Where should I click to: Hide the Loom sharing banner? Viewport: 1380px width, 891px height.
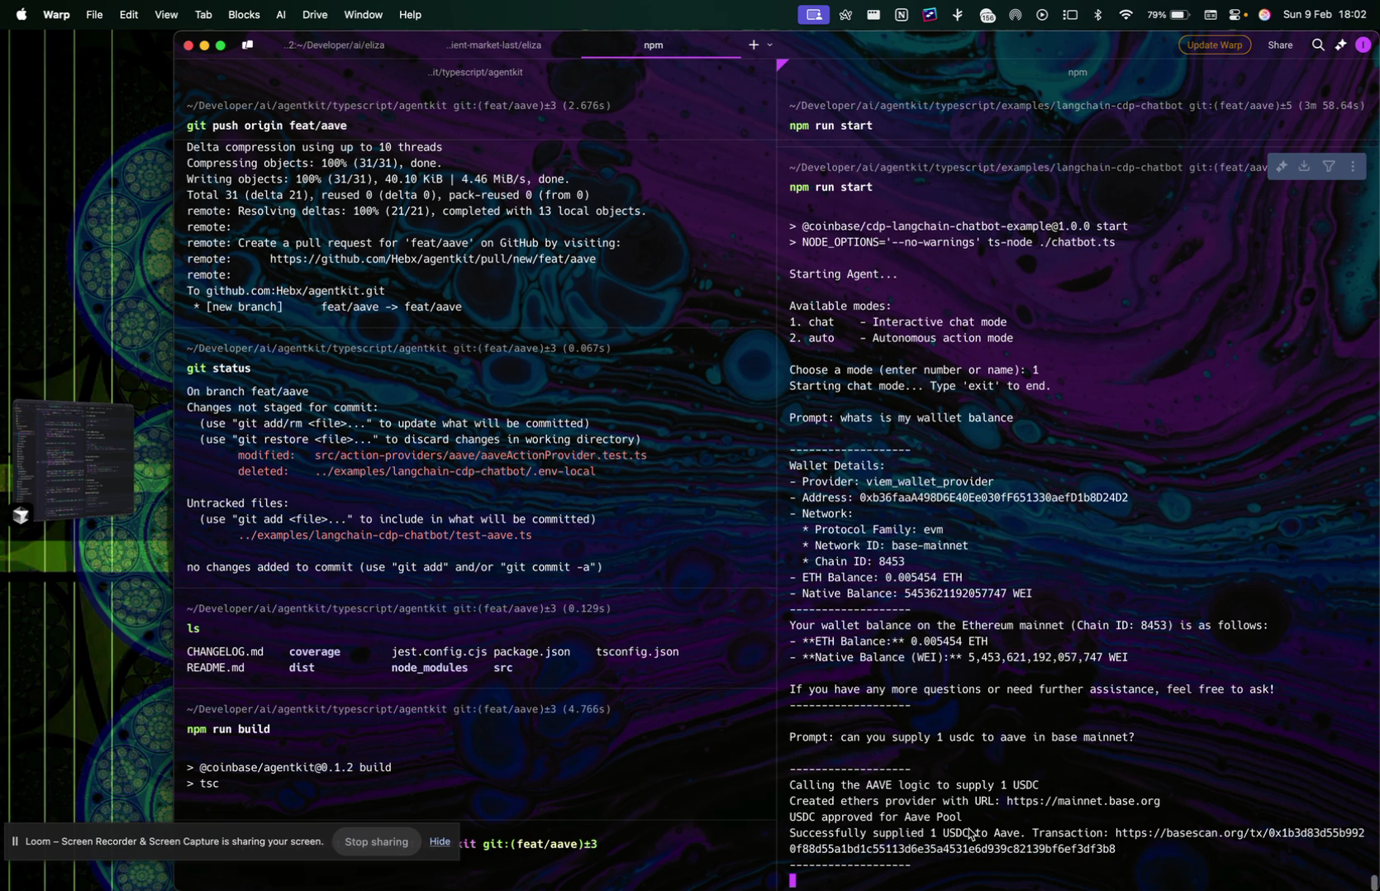click(x=440, y=841)
